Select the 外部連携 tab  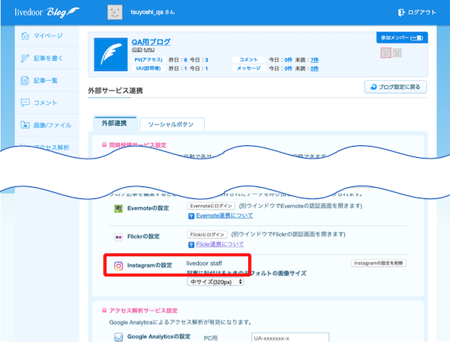(115, 123)
